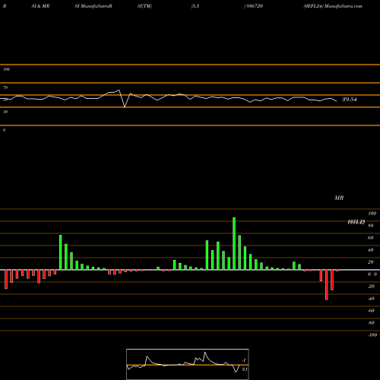Click the 'SI(TM)' header label
380x380 pixels.
[144, 6]
